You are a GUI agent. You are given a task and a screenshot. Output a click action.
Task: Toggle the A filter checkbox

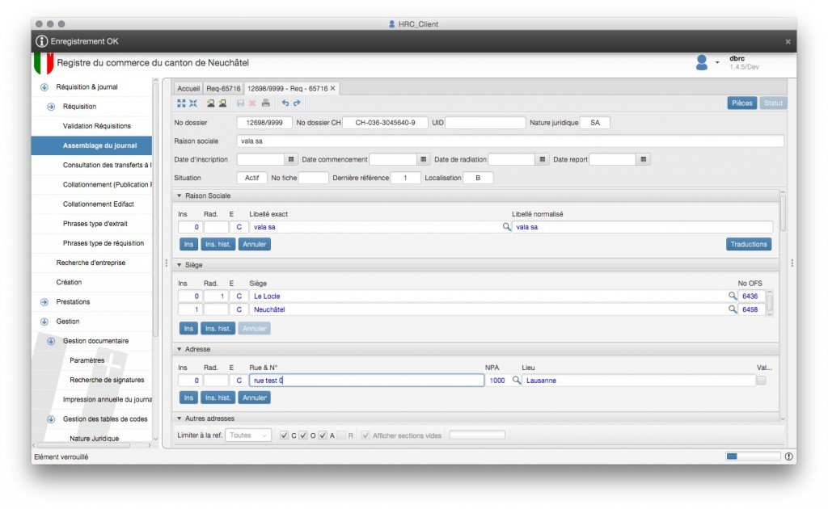click(x=323, y=435)
